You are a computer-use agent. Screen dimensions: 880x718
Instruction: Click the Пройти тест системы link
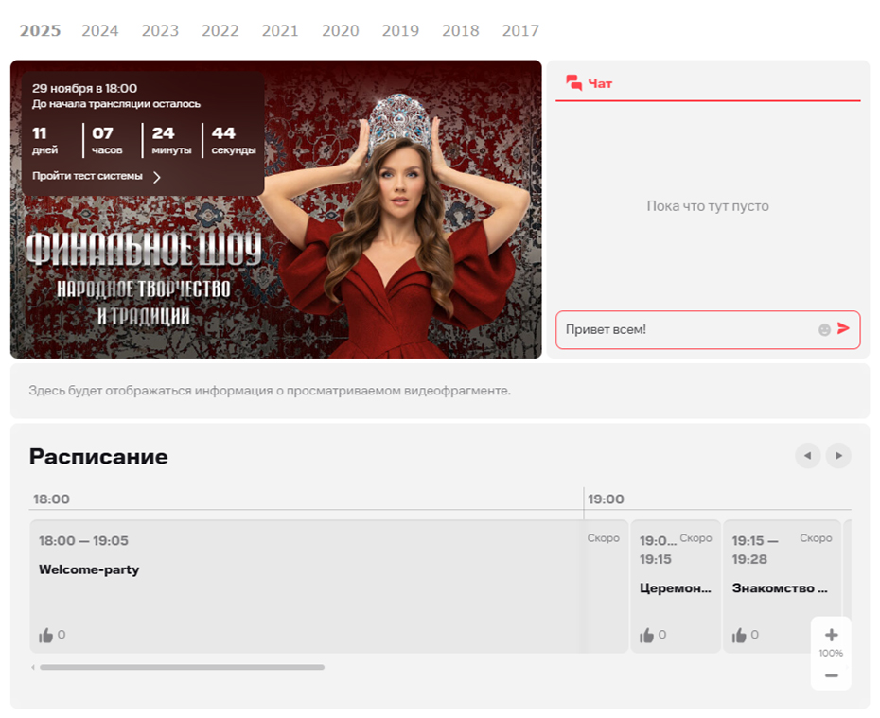(x=87, y=176)
